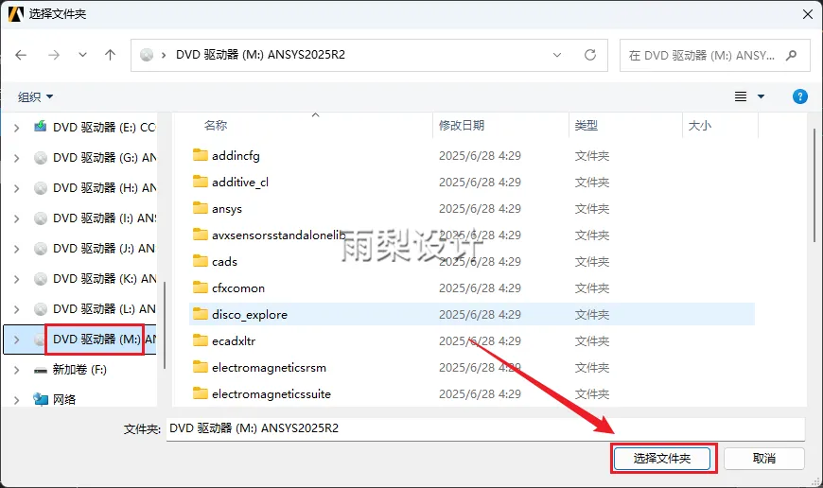This screenshot has width=823, height=488.
Task: Sort by the 大小 column header
Action: (x=700, y=126)
